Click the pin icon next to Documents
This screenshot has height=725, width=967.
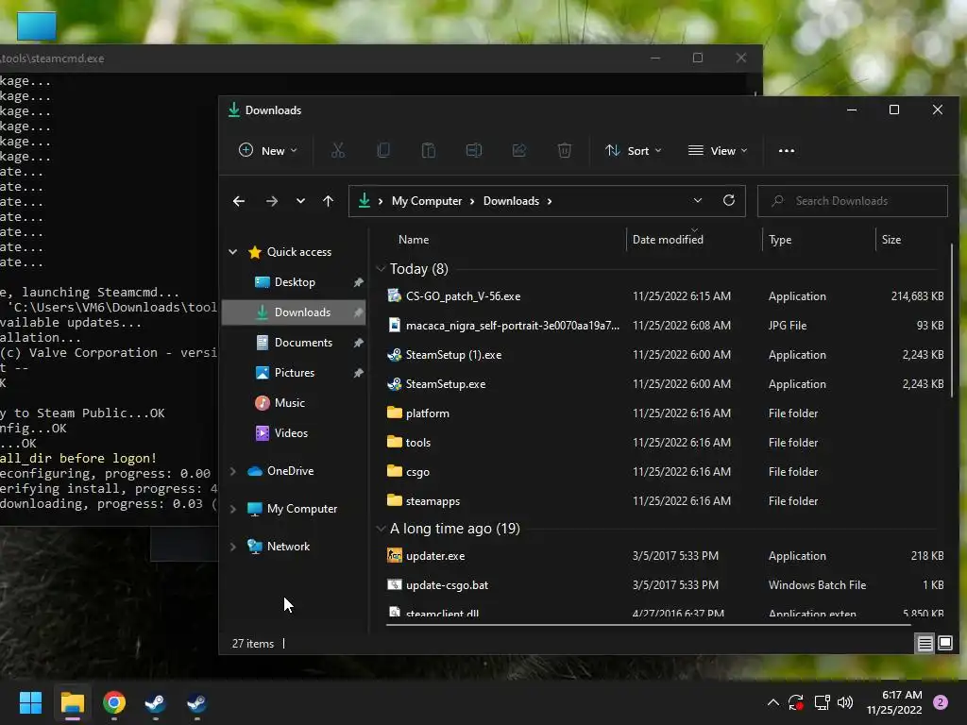(x=358, y=343)
